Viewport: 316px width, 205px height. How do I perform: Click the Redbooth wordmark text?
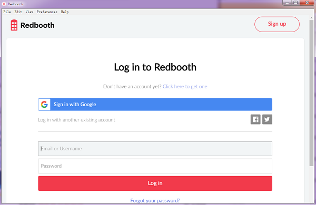pos(37,25)
